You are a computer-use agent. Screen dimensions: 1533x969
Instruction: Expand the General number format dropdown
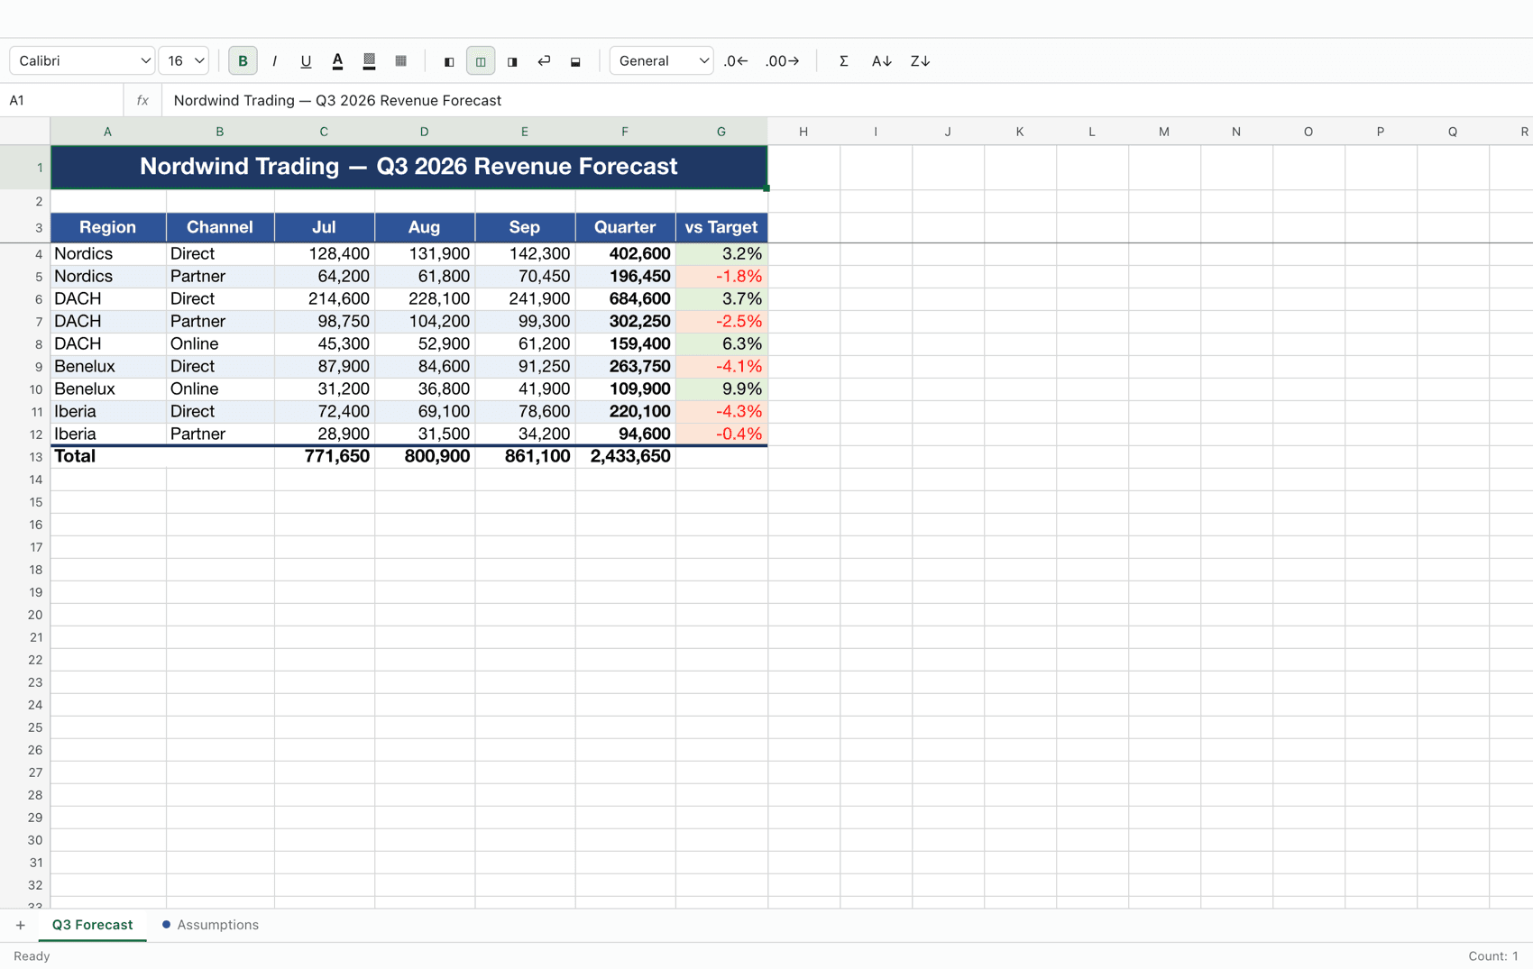coord(661,61)
